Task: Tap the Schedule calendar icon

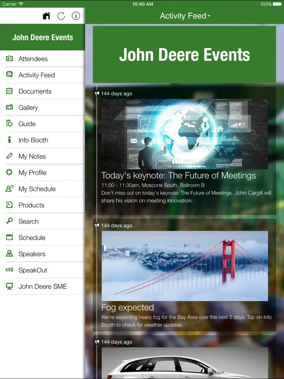Action: point(9,237)
